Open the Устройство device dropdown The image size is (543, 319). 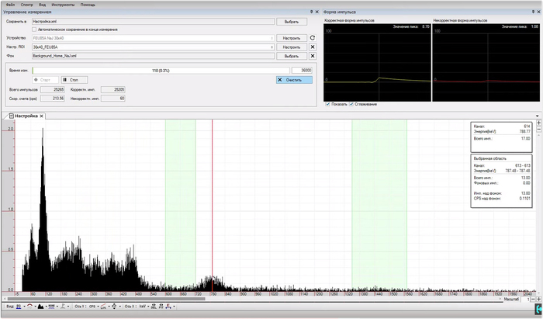(272, 37)
